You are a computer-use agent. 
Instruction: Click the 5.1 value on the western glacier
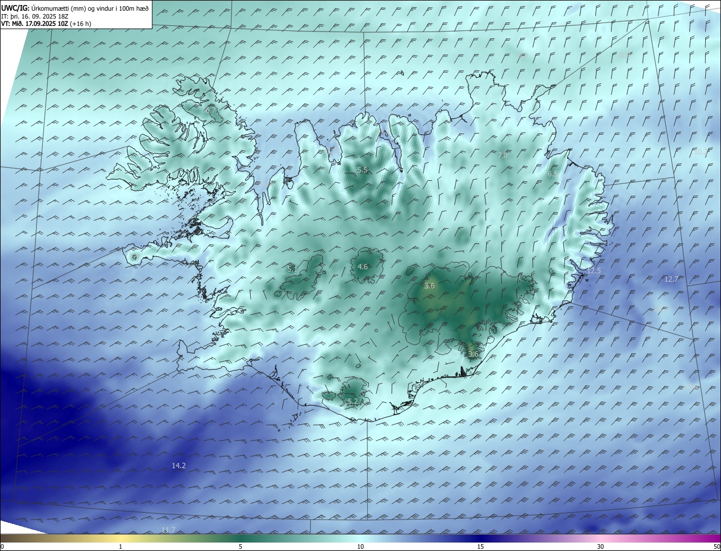pos(292,269)
